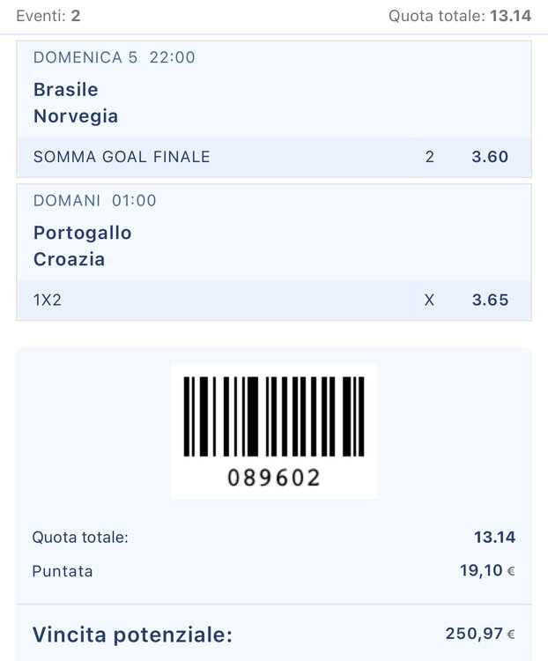
Task: Click the Puntata amount 19,10 €
Action: [487, 571]
